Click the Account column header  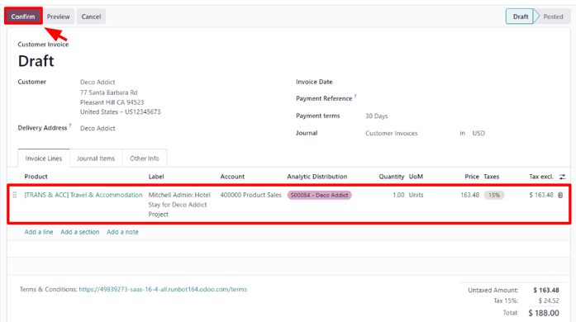[232, 177]
